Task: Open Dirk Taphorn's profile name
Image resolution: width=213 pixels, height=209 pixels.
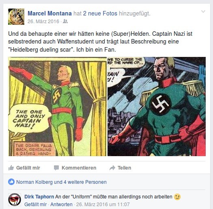Action: point(39,197)
